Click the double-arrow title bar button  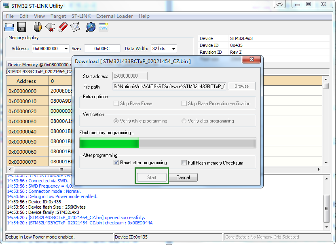[280, 4]
